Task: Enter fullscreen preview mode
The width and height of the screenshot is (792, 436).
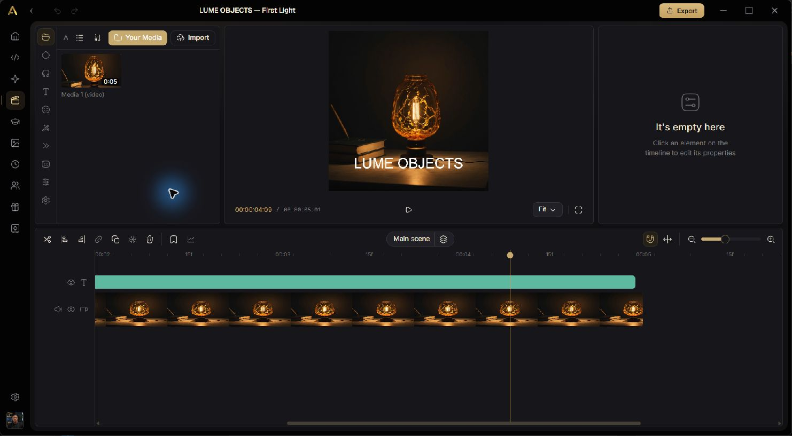Action: coord(578,210)
